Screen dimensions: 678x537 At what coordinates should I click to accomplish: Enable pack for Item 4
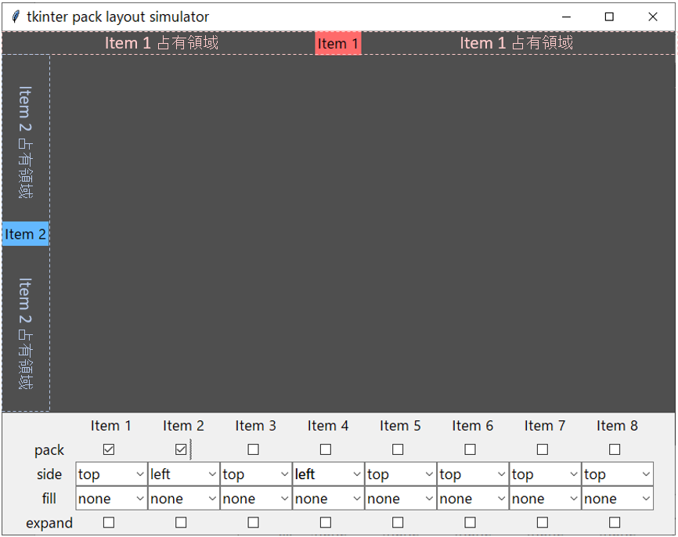click(326, 449)
